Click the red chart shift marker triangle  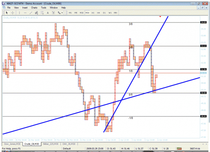click(x=160, y=16)
